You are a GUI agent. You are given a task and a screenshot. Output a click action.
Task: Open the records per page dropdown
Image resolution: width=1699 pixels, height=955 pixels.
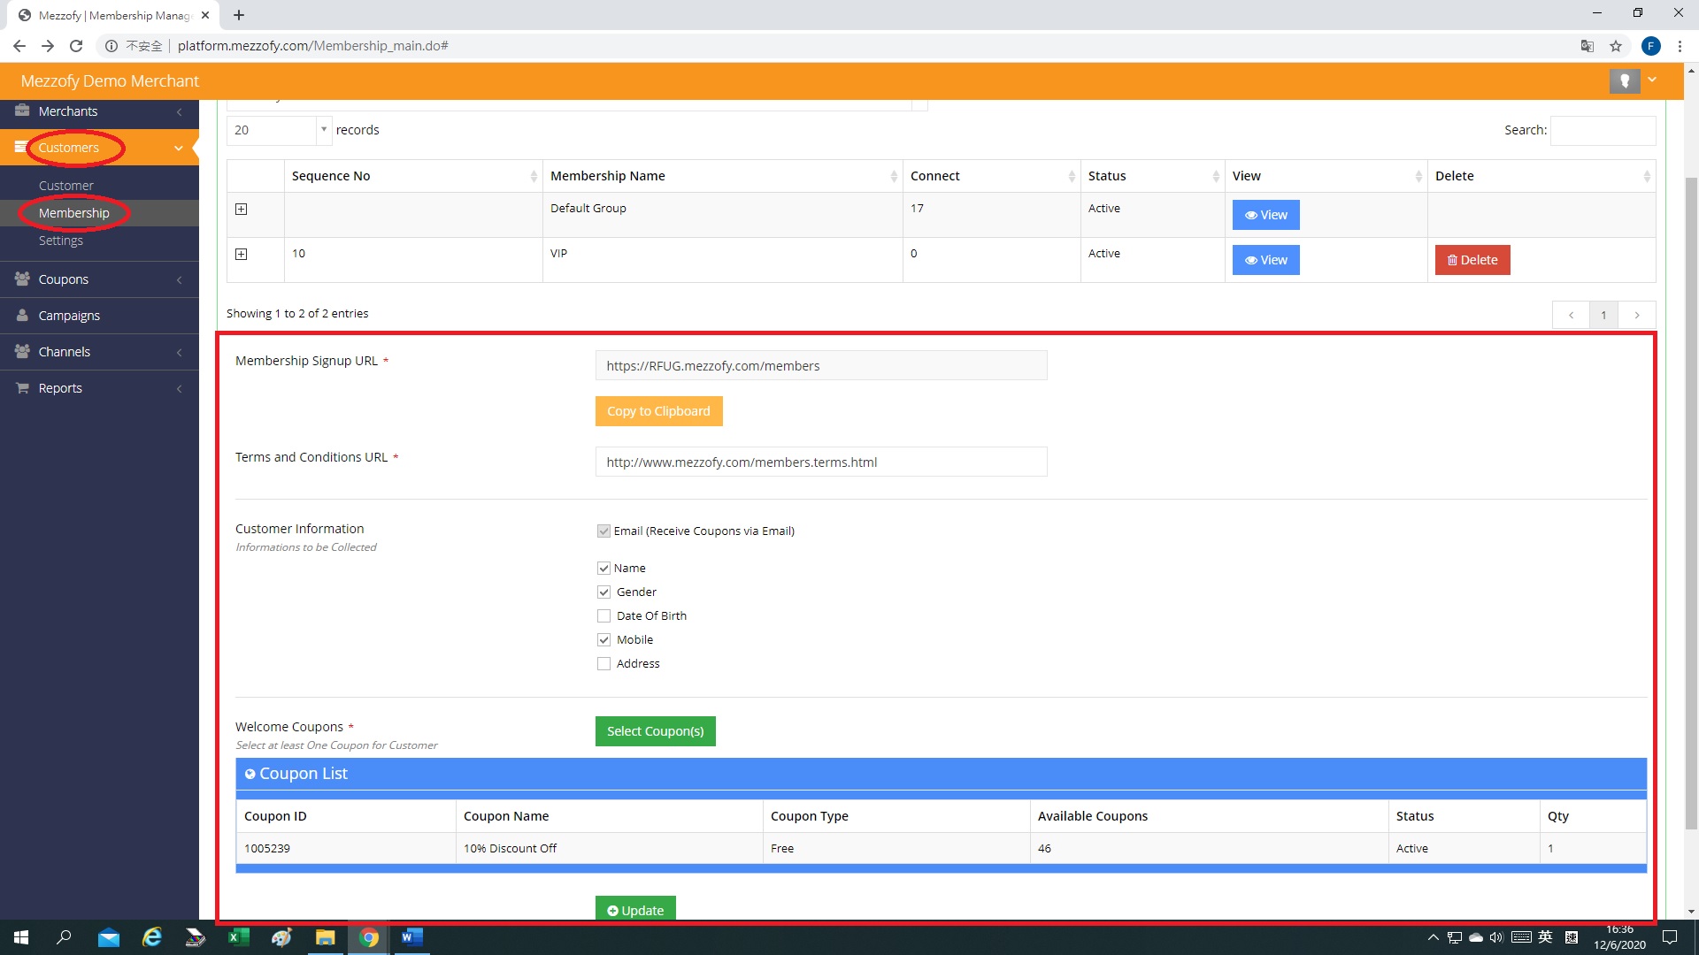(x=279, y=130)
